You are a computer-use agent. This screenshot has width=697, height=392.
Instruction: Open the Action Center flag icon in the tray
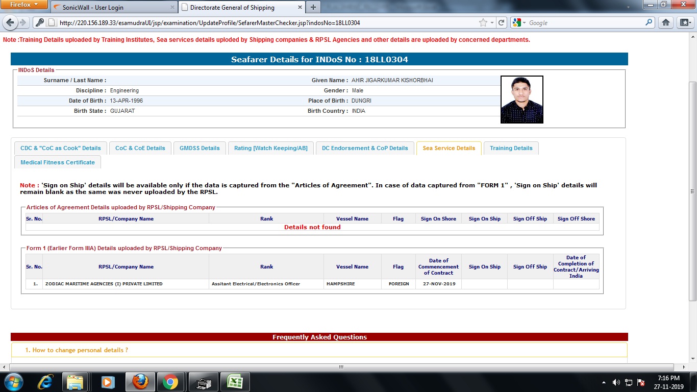[641, 382]
